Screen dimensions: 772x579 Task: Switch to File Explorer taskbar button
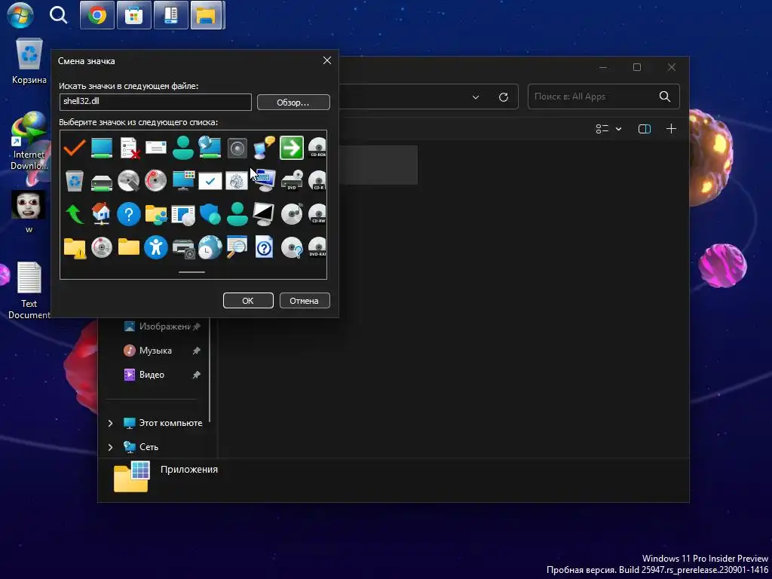coord(207,15)
